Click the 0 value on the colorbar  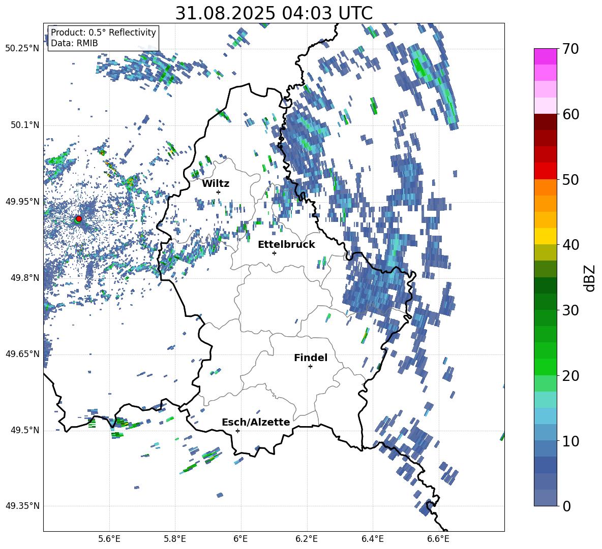tap(566, 506)
